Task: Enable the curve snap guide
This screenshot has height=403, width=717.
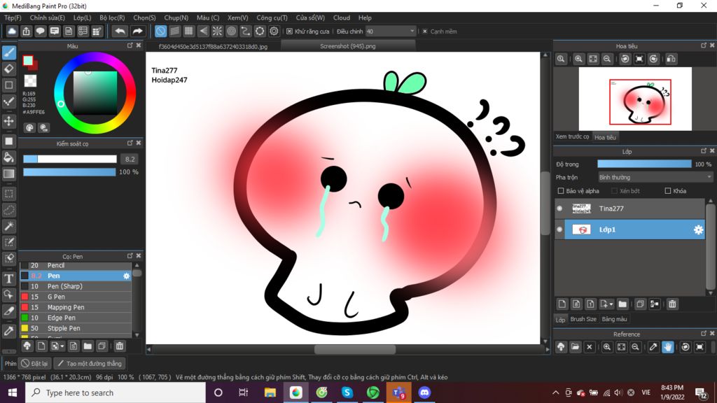Action: [x=246, y=31]
